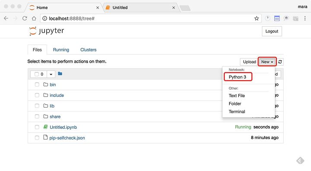
Task: Refresh the notebook list with the refresh icon
Action: pyautogui.click(x=280, y=62)
